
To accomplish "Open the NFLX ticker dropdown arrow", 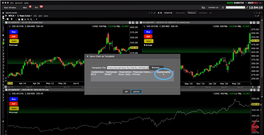I will coord(16,16).
